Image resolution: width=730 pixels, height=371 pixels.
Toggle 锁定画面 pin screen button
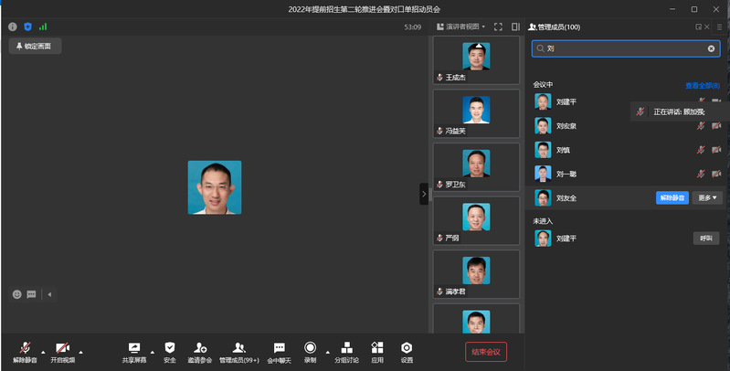coord(35,46)
